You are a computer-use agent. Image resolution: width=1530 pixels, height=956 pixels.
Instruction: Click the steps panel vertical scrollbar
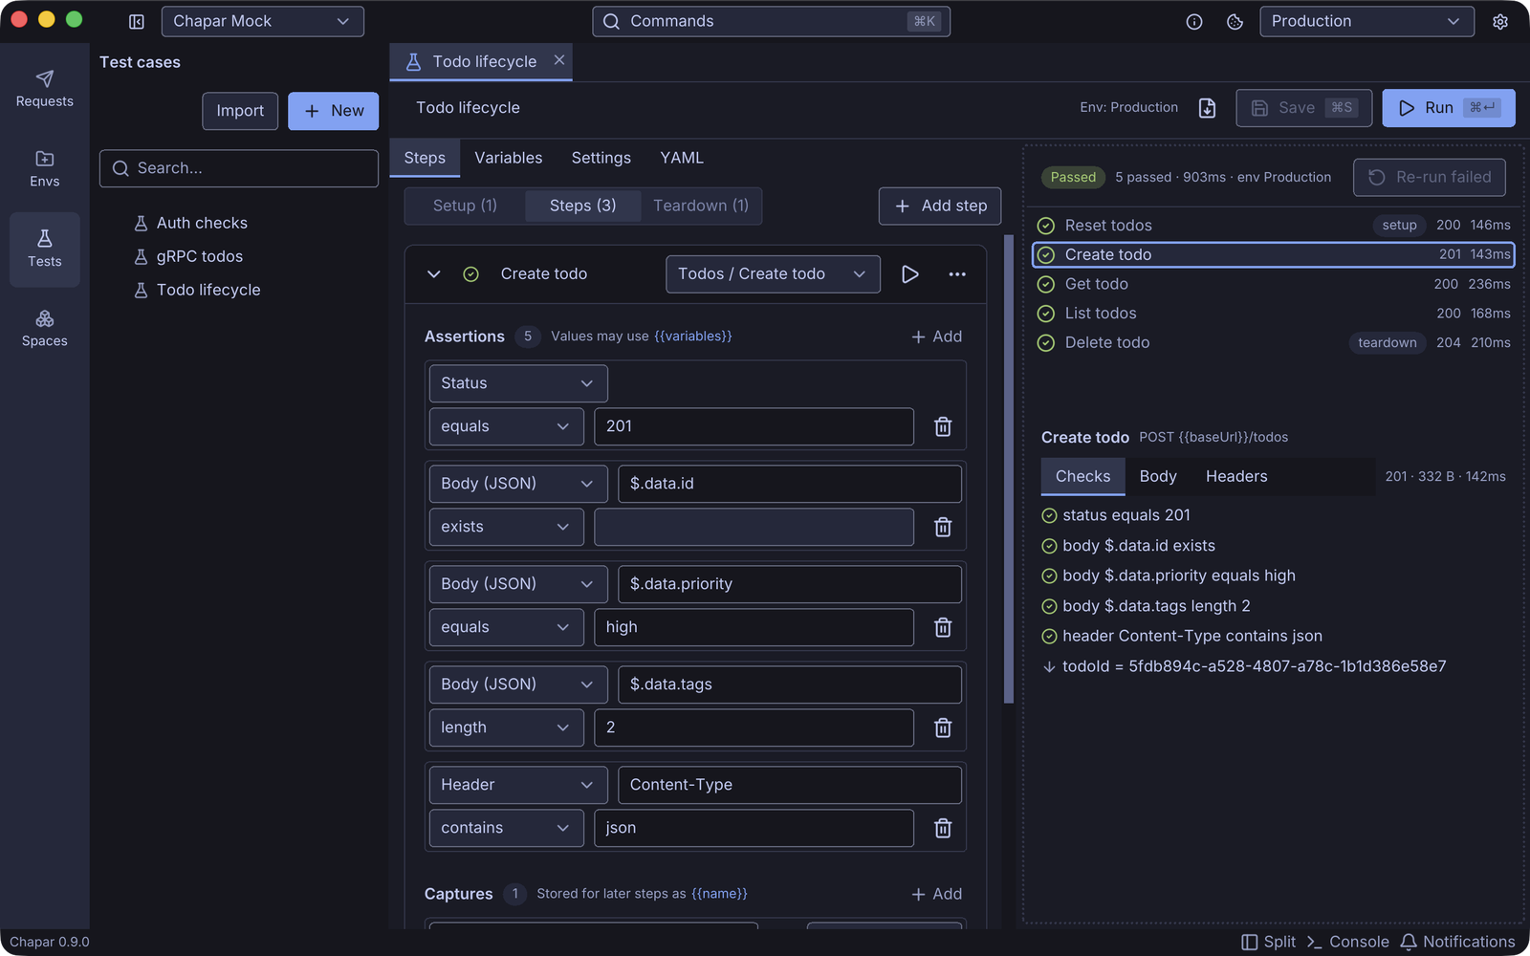1008,468
